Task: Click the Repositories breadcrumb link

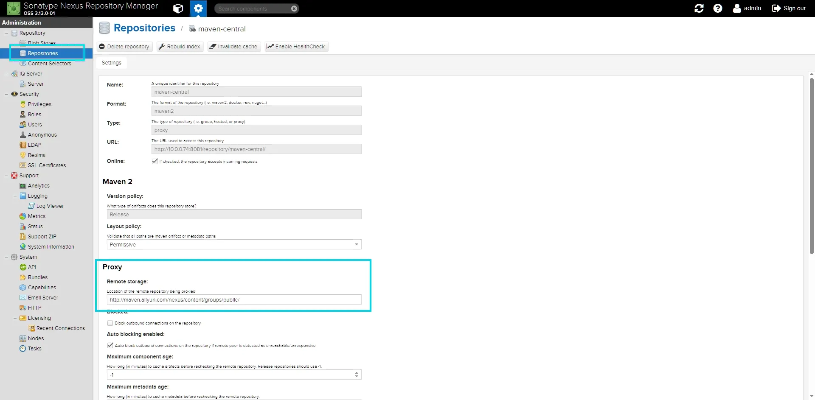Action: click(144, 28)
